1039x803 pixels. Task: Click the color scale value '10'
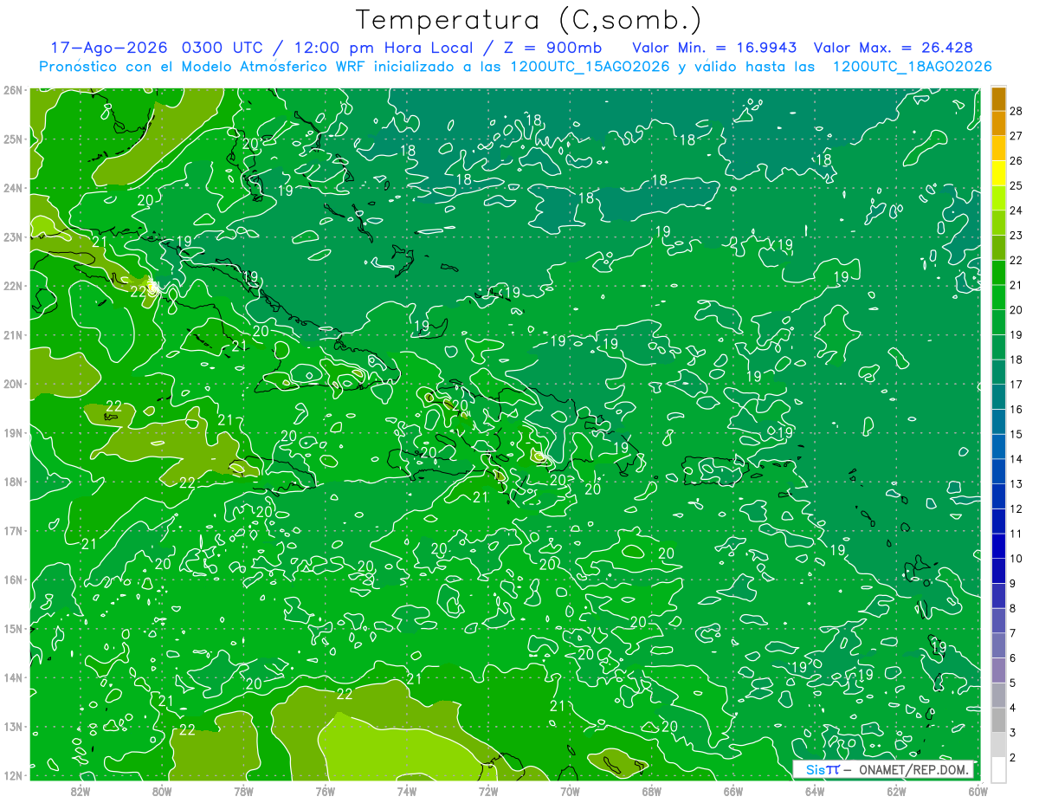click(1016, 558)
